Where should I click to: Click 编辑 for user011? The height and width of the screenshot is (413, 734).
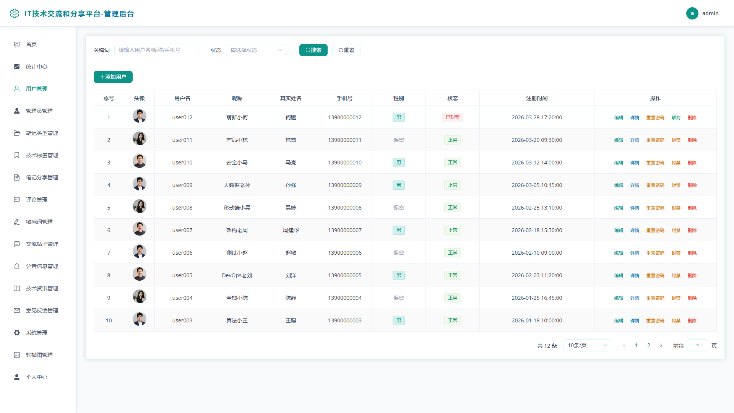coord(619,140)
